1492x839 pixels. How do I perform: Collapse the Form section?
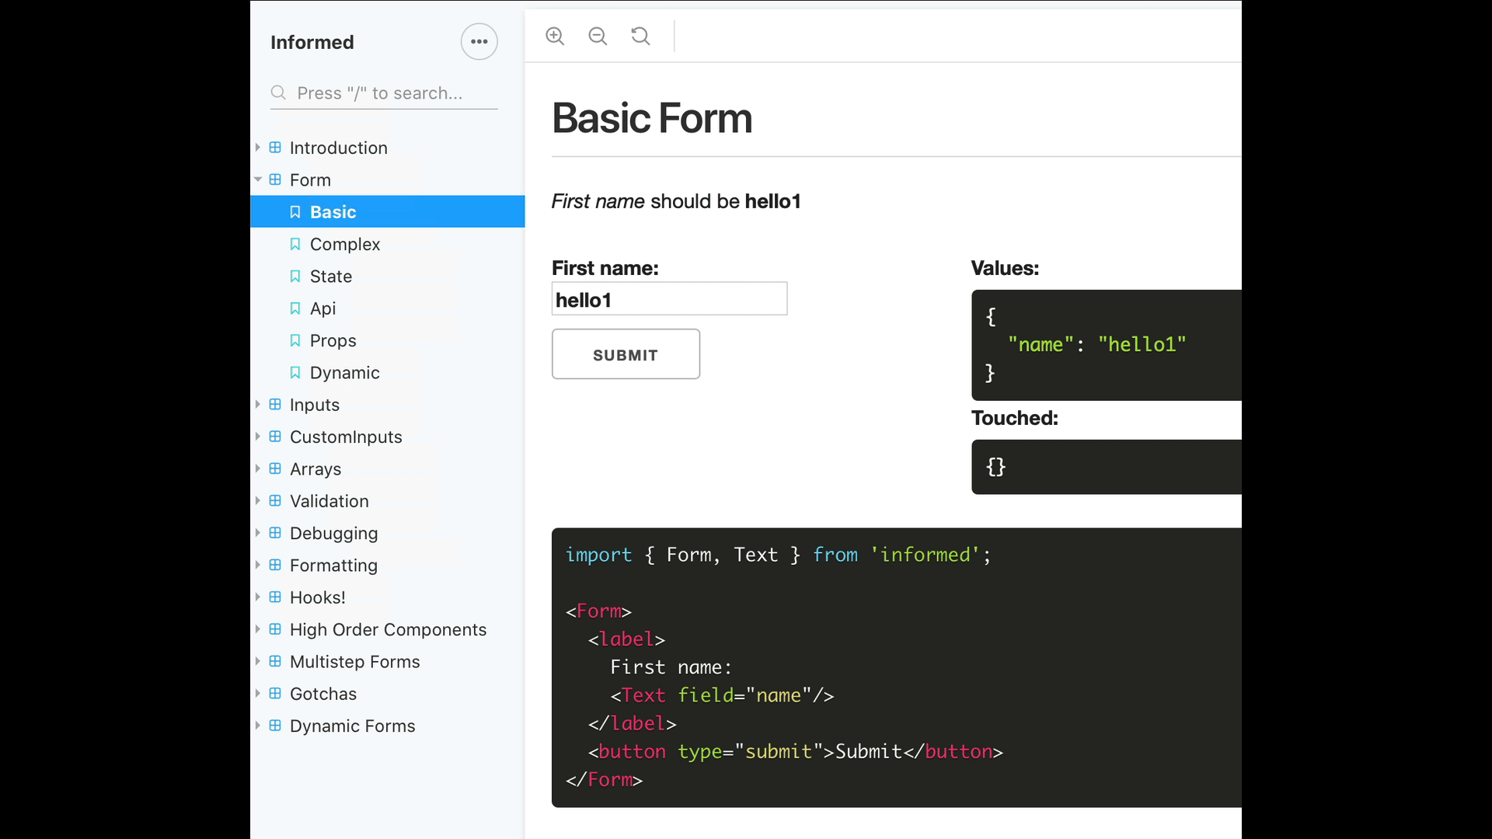[259, 179]
